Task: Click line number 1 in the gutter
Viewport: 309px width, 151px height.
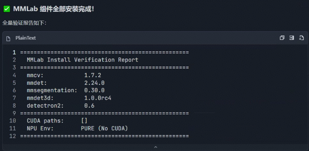Action: pos(14,52)
